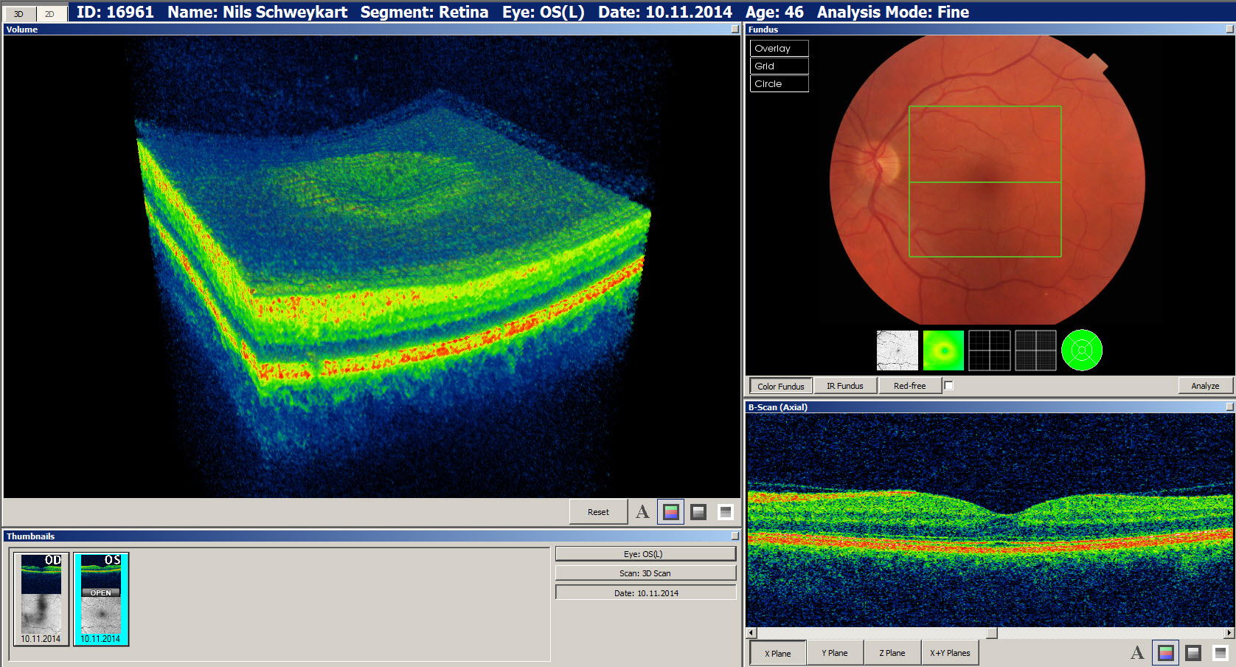
Task: Click the text annotation 'A' icon in Volume panel
Action: point(642,511)
